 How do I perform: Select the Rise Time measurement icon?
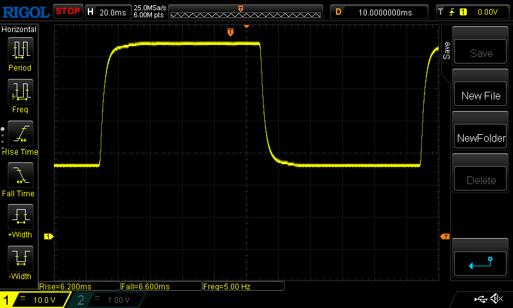[20, 134]
